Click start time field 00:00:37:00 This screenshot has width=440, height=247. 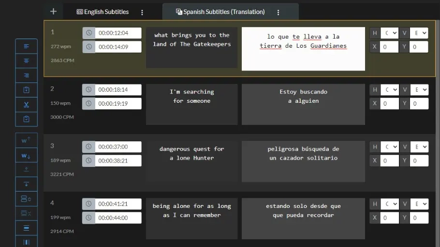[x=118, y=147]
